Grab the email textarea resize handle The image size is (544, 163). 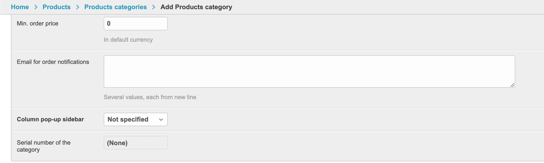pos(512,85)
